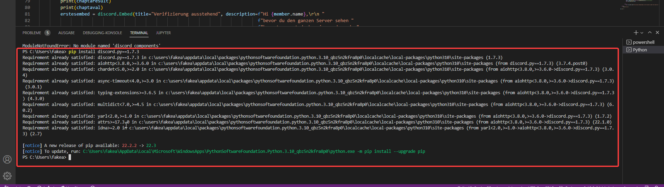Click the terminal prompt input cursor

(70, 157)
